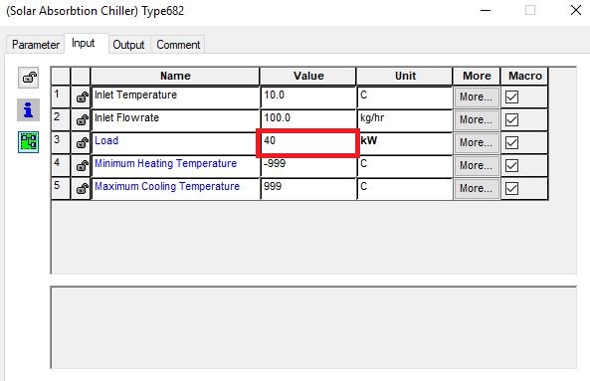Uncheck Macro checkbox for Maximum Cooling Temperature
Screen dimensions: 590x381
click(x=511, y=188)
